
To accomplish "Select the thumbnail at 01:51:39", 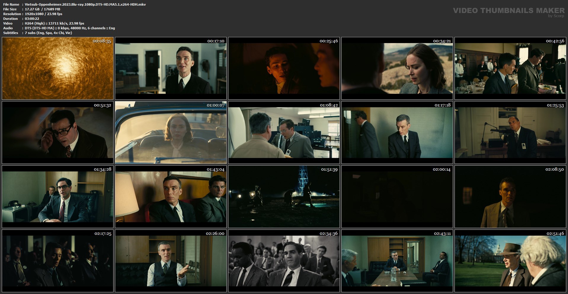I will (284, 197).
